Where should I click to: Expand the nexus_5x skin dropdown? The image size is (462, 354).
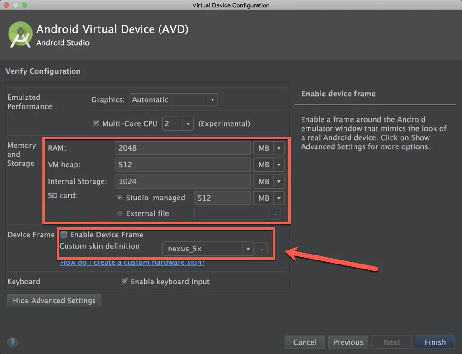[247, 249]
